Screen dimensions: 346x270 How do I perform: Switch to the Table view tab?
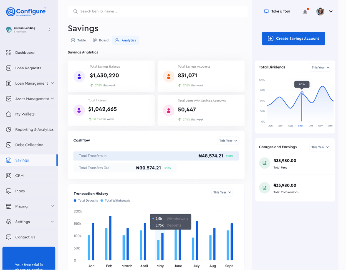[x=78, y=40]
